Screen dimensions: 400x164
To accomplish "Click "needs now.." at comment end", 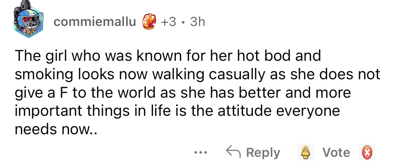I will pyautogui.click(x=56, y=130).
